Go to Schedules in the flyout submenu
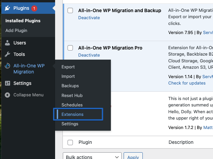 coord(72,105)
